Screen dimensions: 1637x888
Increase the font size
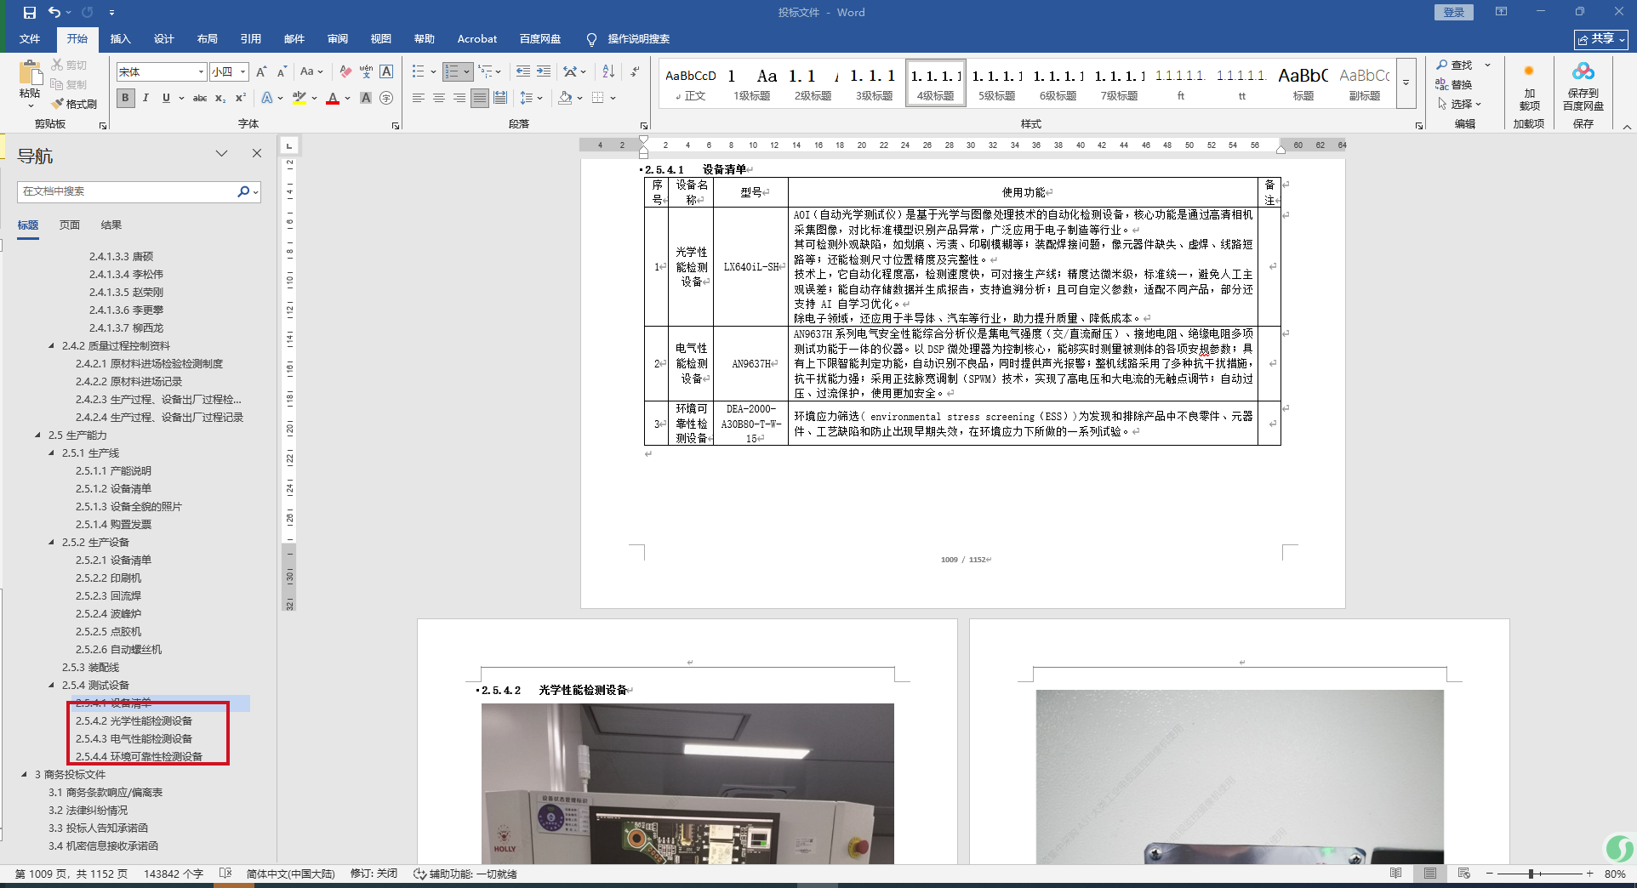click(261, 71)
